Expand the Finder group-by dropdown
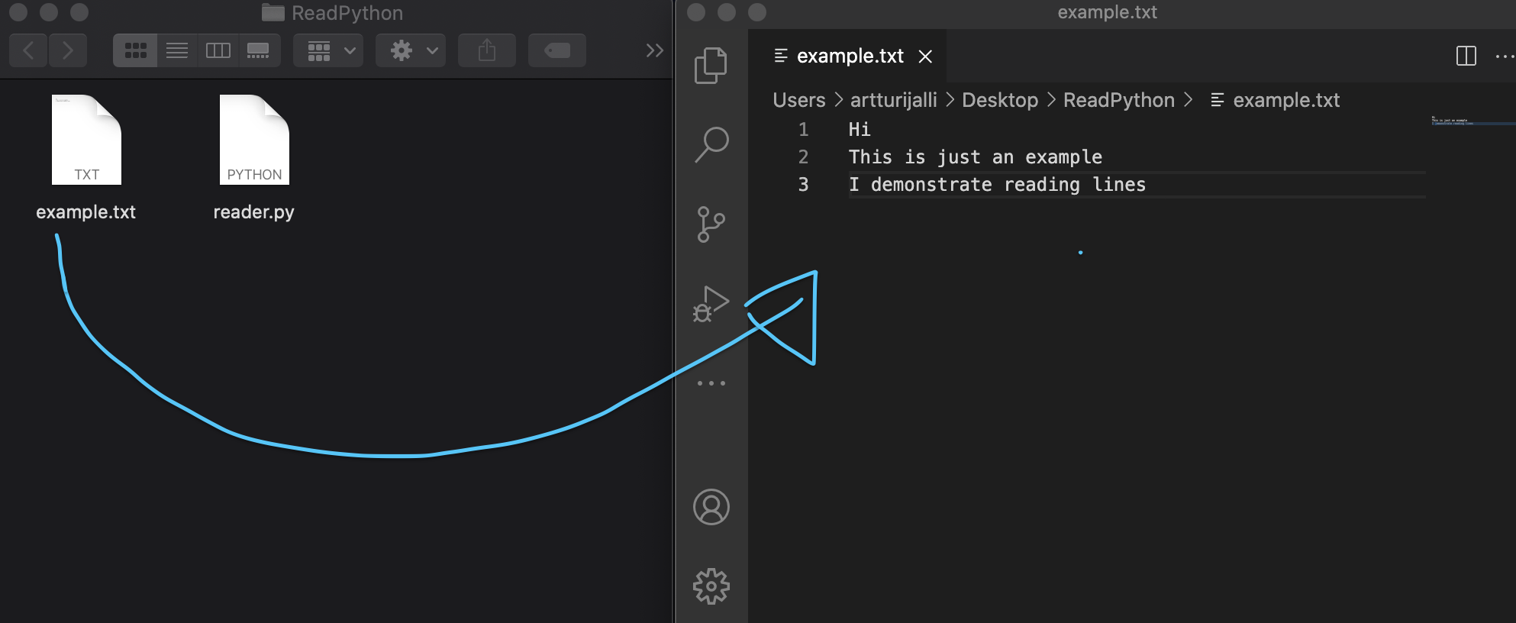 pos(329,50)
